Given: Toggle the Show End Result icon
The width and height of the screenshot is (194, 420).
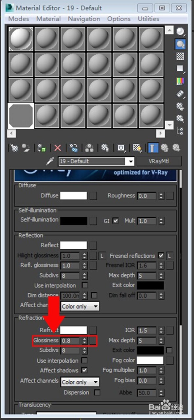Looking at the screenshot, I should coord(153,148).
